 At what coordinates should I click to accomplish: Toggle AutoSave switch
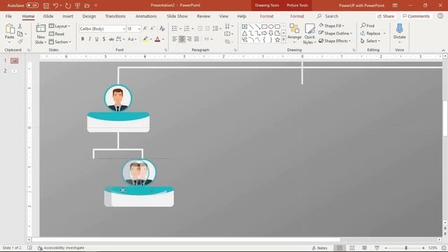coord(32,6)
